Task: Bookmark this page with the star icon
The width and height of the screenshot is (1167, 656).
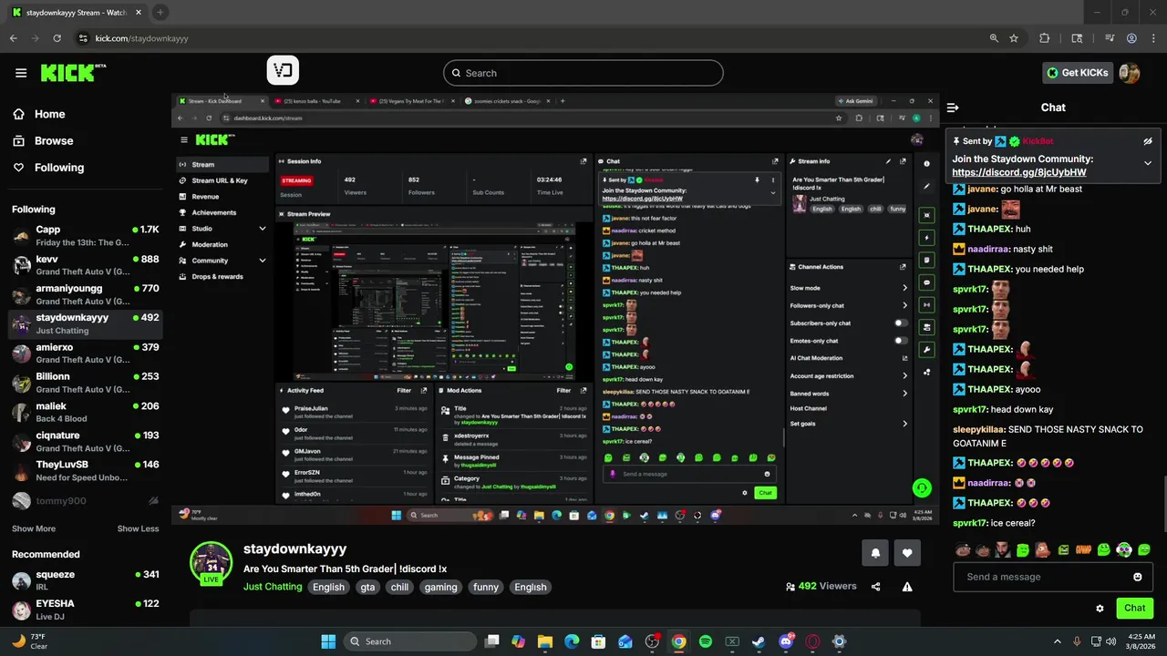Action: point(1014,38)
